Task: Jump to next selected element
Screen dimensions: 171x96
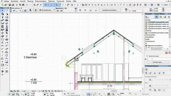Action: click(x=61, y=11)
